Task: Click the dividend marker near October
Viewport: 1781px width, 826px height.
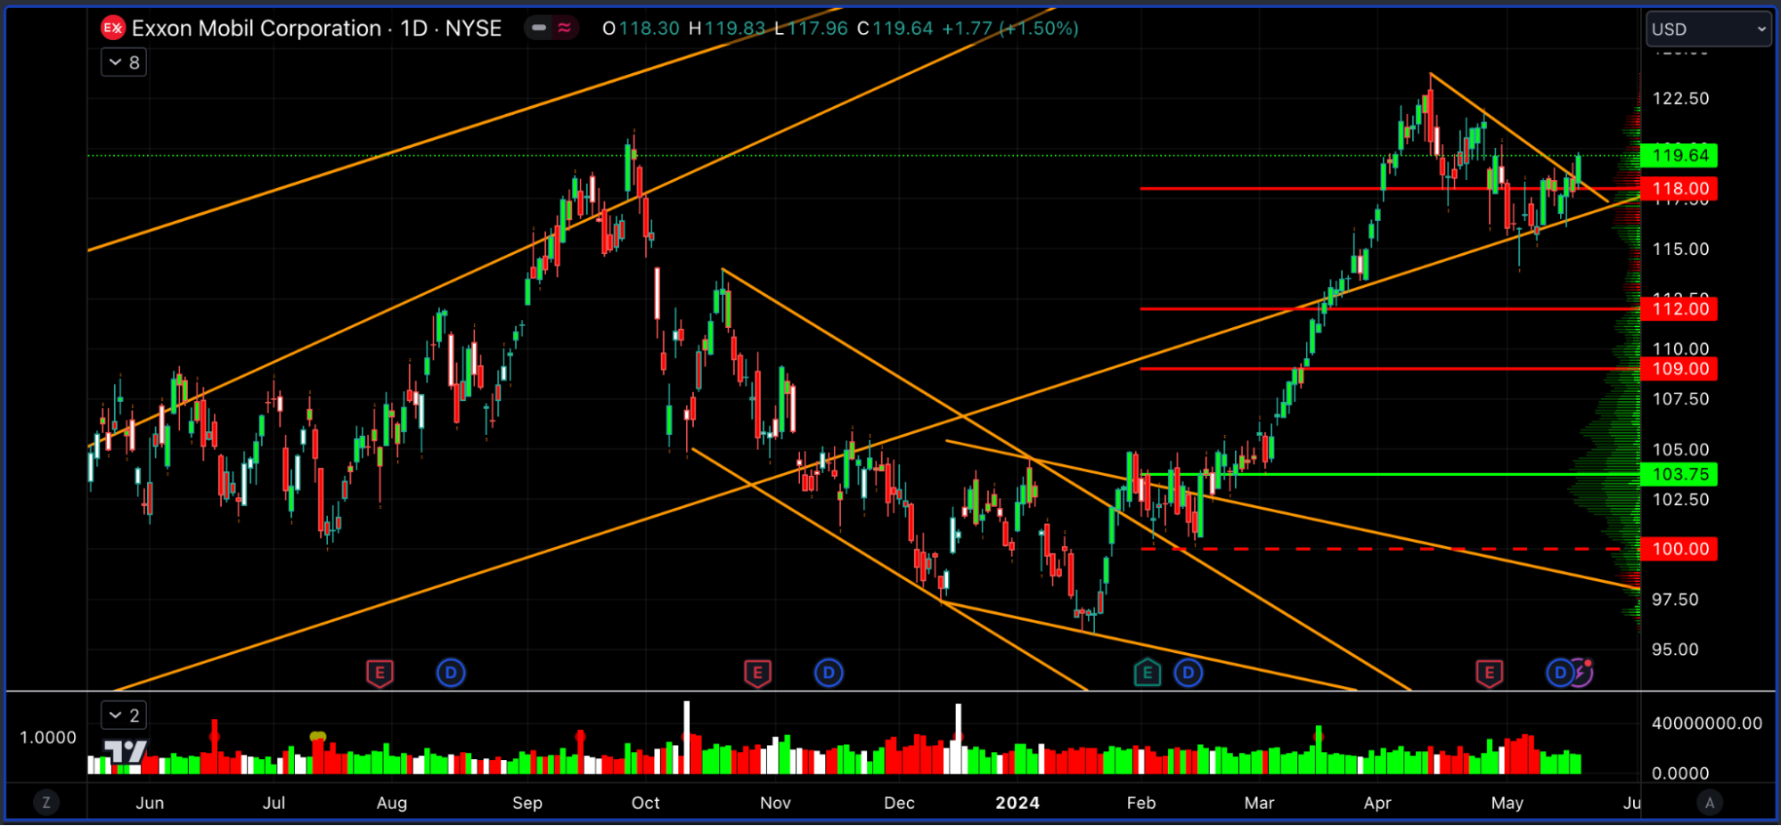Action: tap(451, 673)
